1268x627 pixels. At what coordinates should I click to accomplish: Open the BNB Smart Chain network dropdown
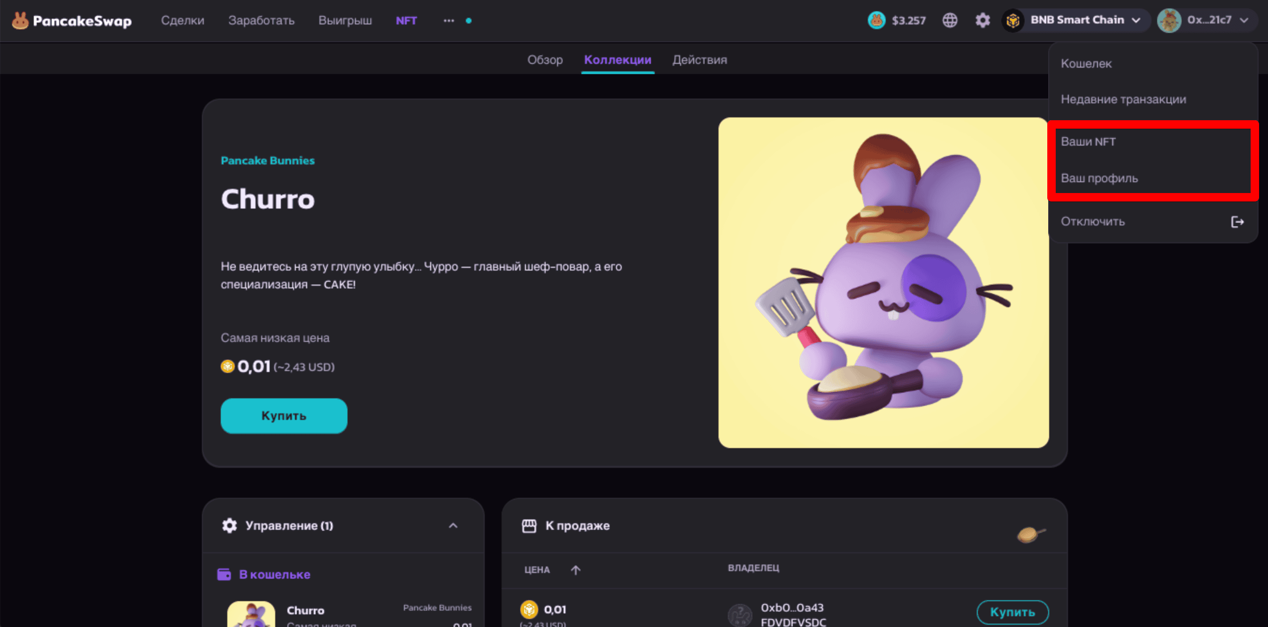click(x=1075, y=20)
